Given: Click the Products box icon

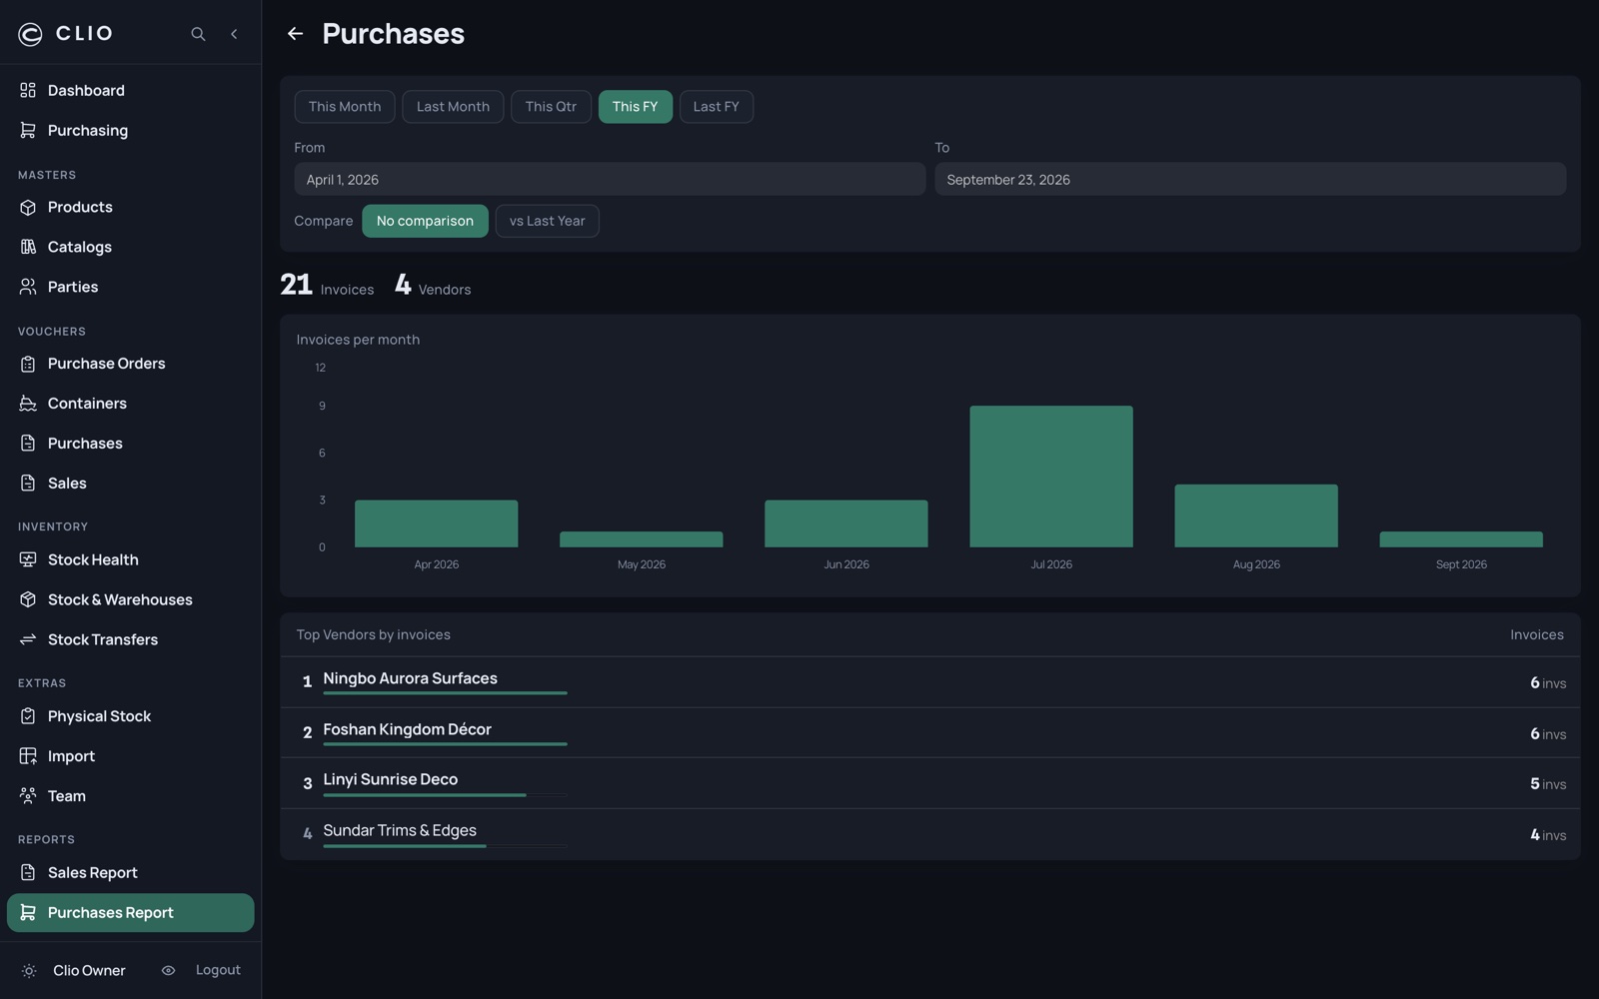Looking at the screenshot, I should 28,208.
